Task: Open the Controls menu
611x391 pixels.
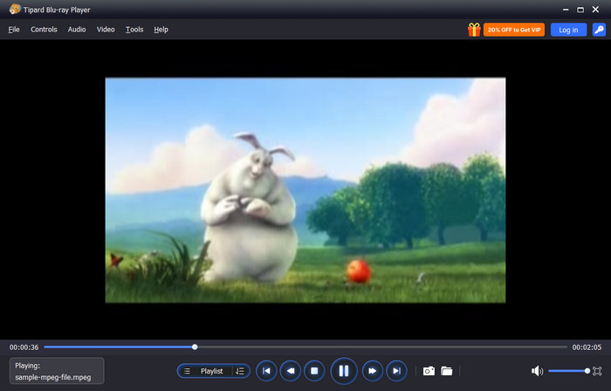Action: (x=44, y=30)
